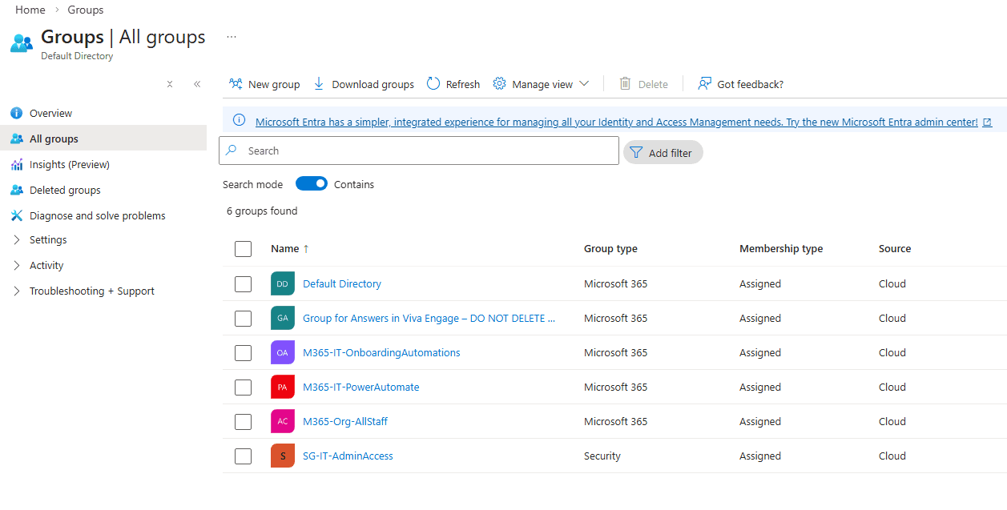Go to Deleted groups in sidebar
The image size is (1007, 510).
tap(65, 191)
